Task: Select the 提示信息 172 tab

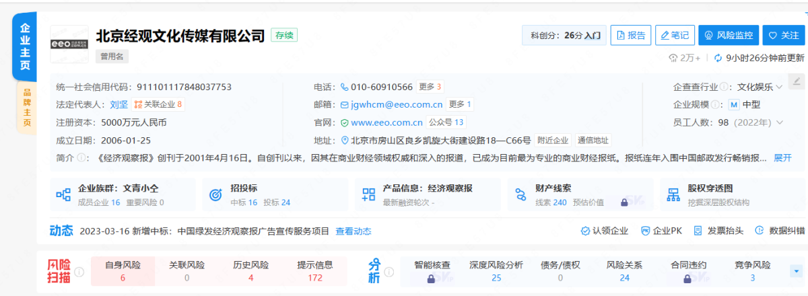Action: point(314,270)
